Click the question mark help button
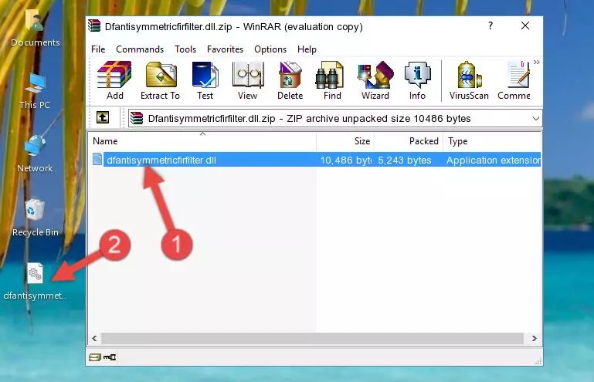The image size is (594, 382). [x=490, y=25]
